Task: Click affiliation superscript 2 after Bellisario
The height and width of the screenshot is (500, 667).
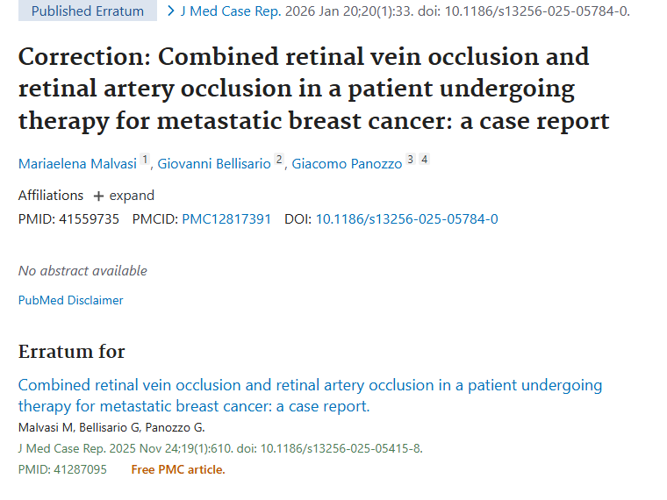Action: coord(279,160)
